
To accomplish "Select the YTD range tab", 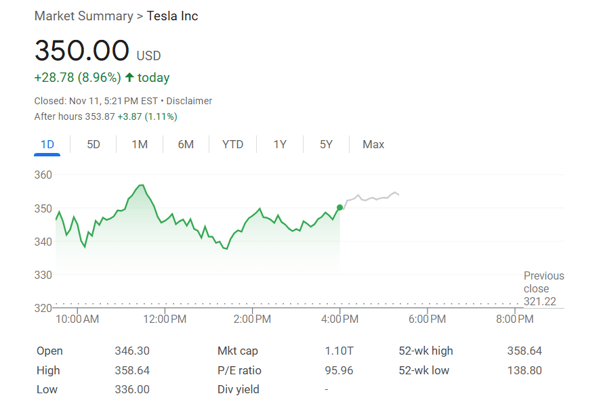I will [232, 144].
